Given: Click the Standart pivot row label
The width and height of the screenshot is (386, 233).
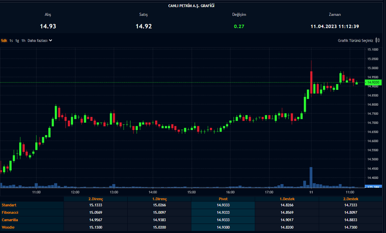Looking at the screenshot, I should pos(8,205).
